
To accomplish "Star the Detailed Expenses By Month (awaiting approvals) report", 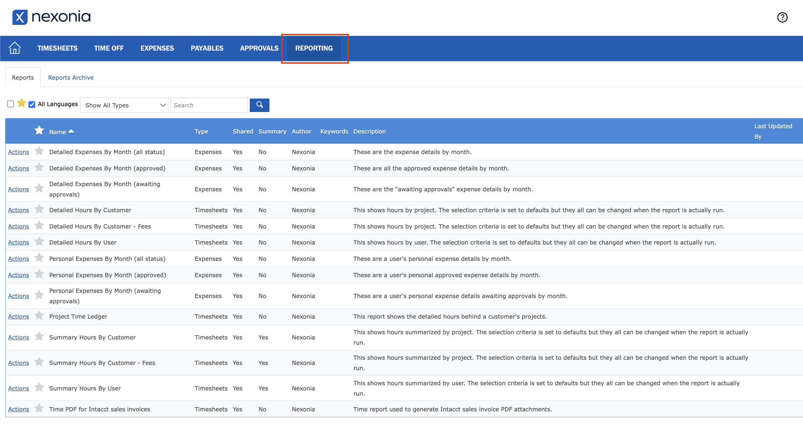I will coord(39,188).
